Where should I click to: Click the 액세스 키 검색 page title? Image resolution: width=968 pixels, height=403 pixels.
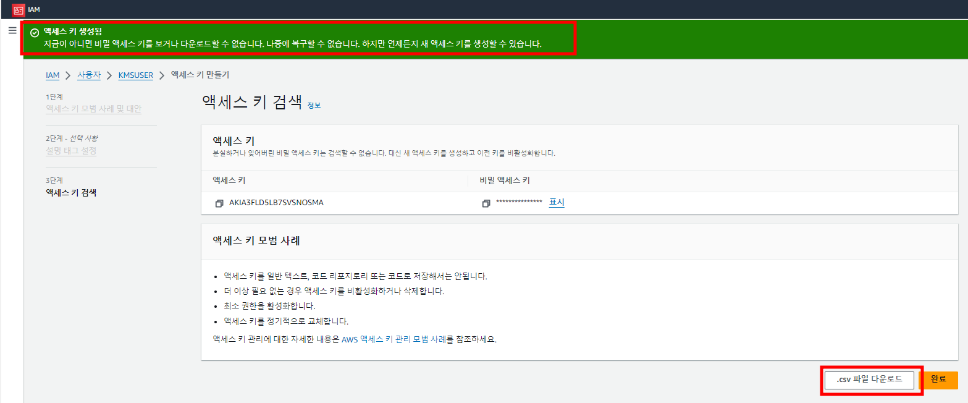[252, 102]
